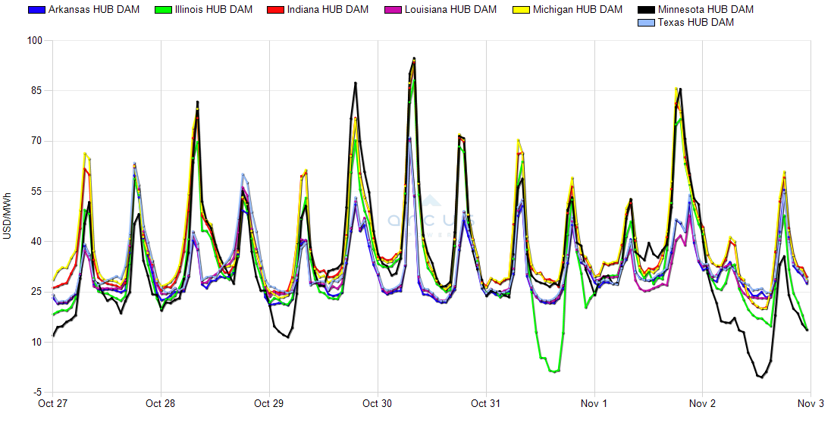Screen dimensions: 834x432
Task: Click the Oct 30 x-axis date label
Action: tap(377, 404)
